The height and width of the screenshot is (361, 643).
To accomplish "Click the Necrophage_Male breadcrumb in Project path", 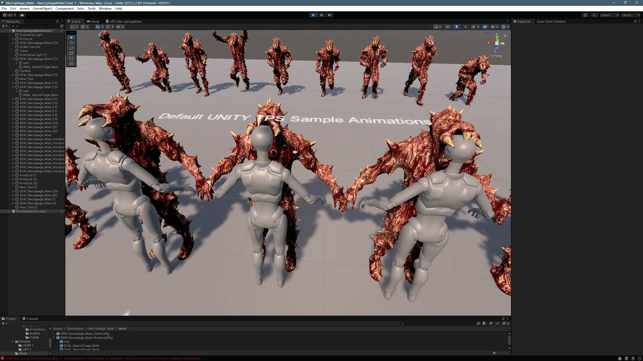I will pos(101,328).
